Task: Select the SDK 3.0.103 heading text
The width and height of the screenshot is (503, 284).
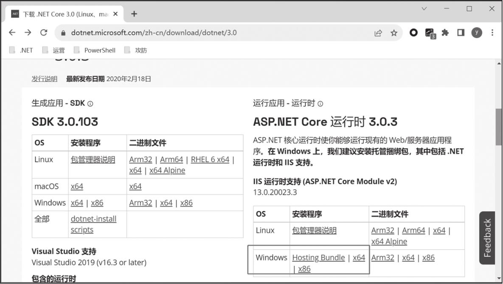Action: 65,122
